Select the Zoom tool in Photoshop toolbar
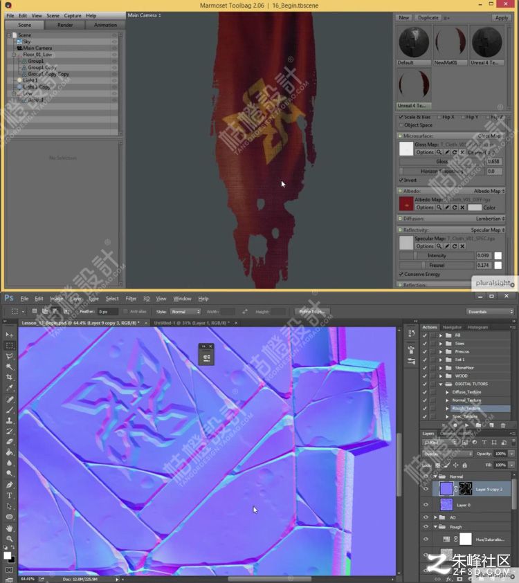The image size is (519, 583). point(9,539)
